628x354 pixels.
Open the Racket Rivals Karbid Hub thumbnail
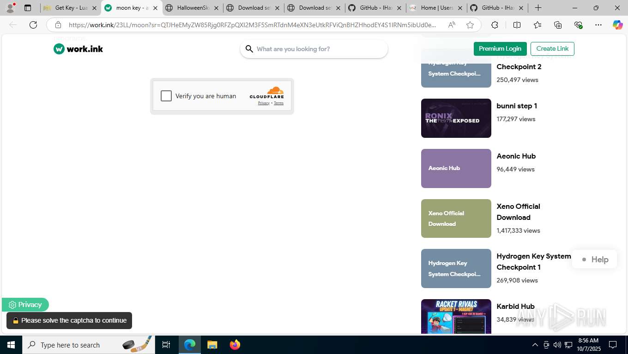[456, 317]
